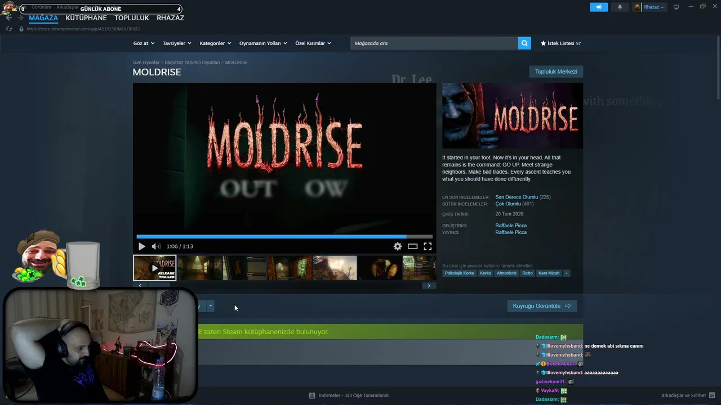Click the Kara Mizah tag
721x405 pixels.
click(549, 273)
